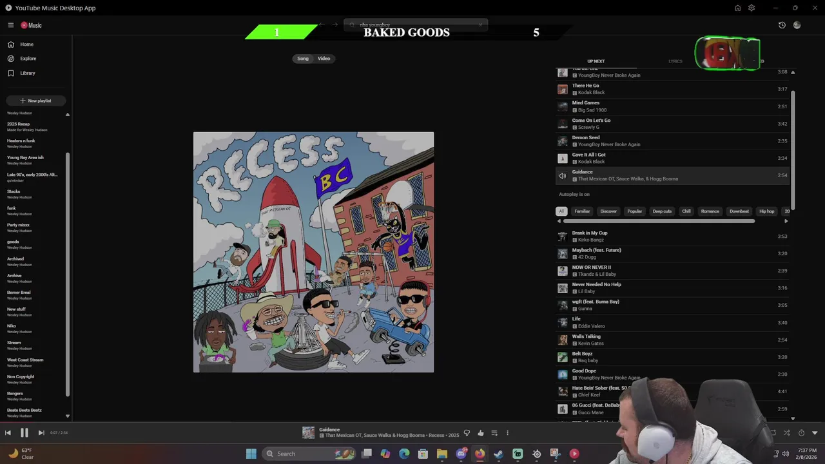Select the Deep cuts filter chip
825x464 pixels.
pyautogui.click(x=662, y=211)
